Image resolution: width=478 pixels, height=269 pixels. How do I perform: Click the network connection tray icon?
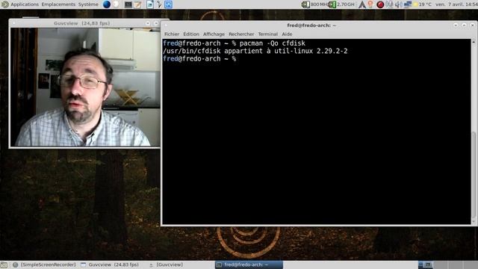408,4
